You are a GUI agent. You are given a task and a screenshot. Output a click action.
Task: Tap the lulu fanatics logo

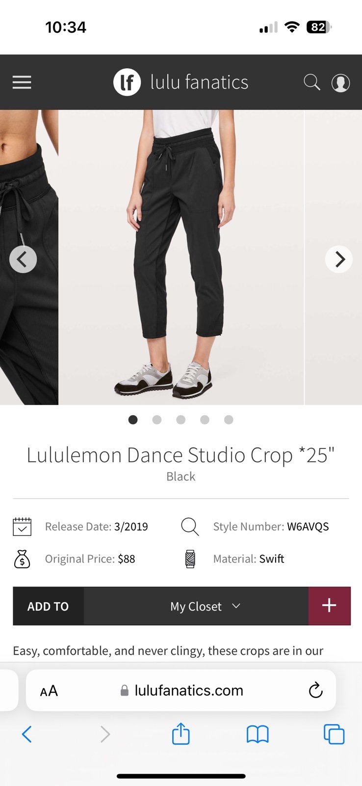pyautogui.click(x=181, y=82)
